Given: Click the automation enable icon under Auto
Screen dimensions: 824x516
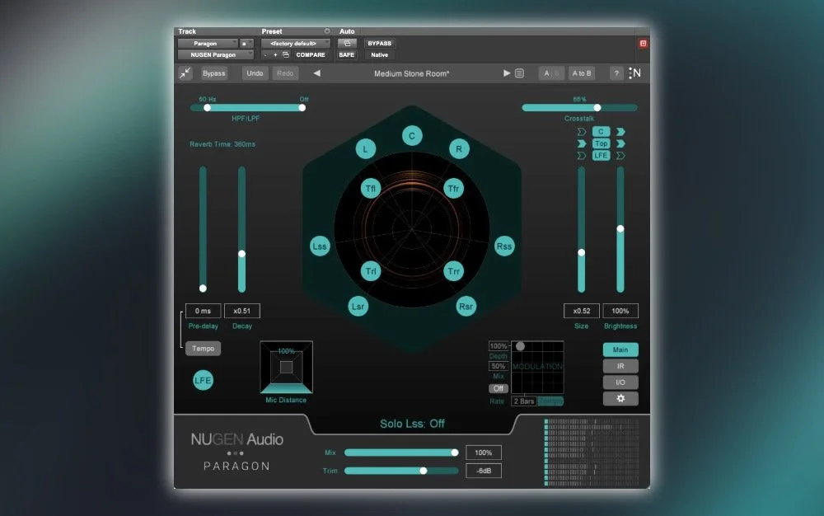Looking at the screenshot, I should [x=347, y=43].
